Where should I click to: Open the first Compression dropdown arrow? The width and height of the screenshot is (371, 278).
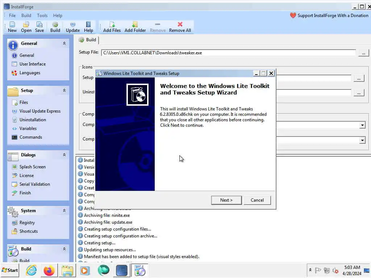pos(362,125)
